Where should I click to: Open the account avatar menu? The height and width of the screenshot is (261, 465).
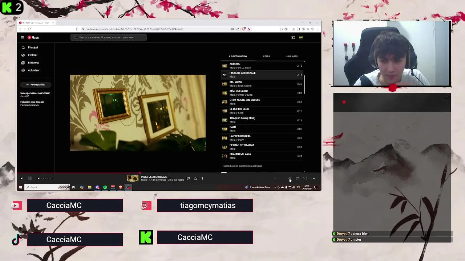[301, 37]
